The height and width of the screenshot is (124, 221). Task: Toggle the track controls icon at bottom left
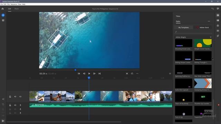click(x=3, y=121)
